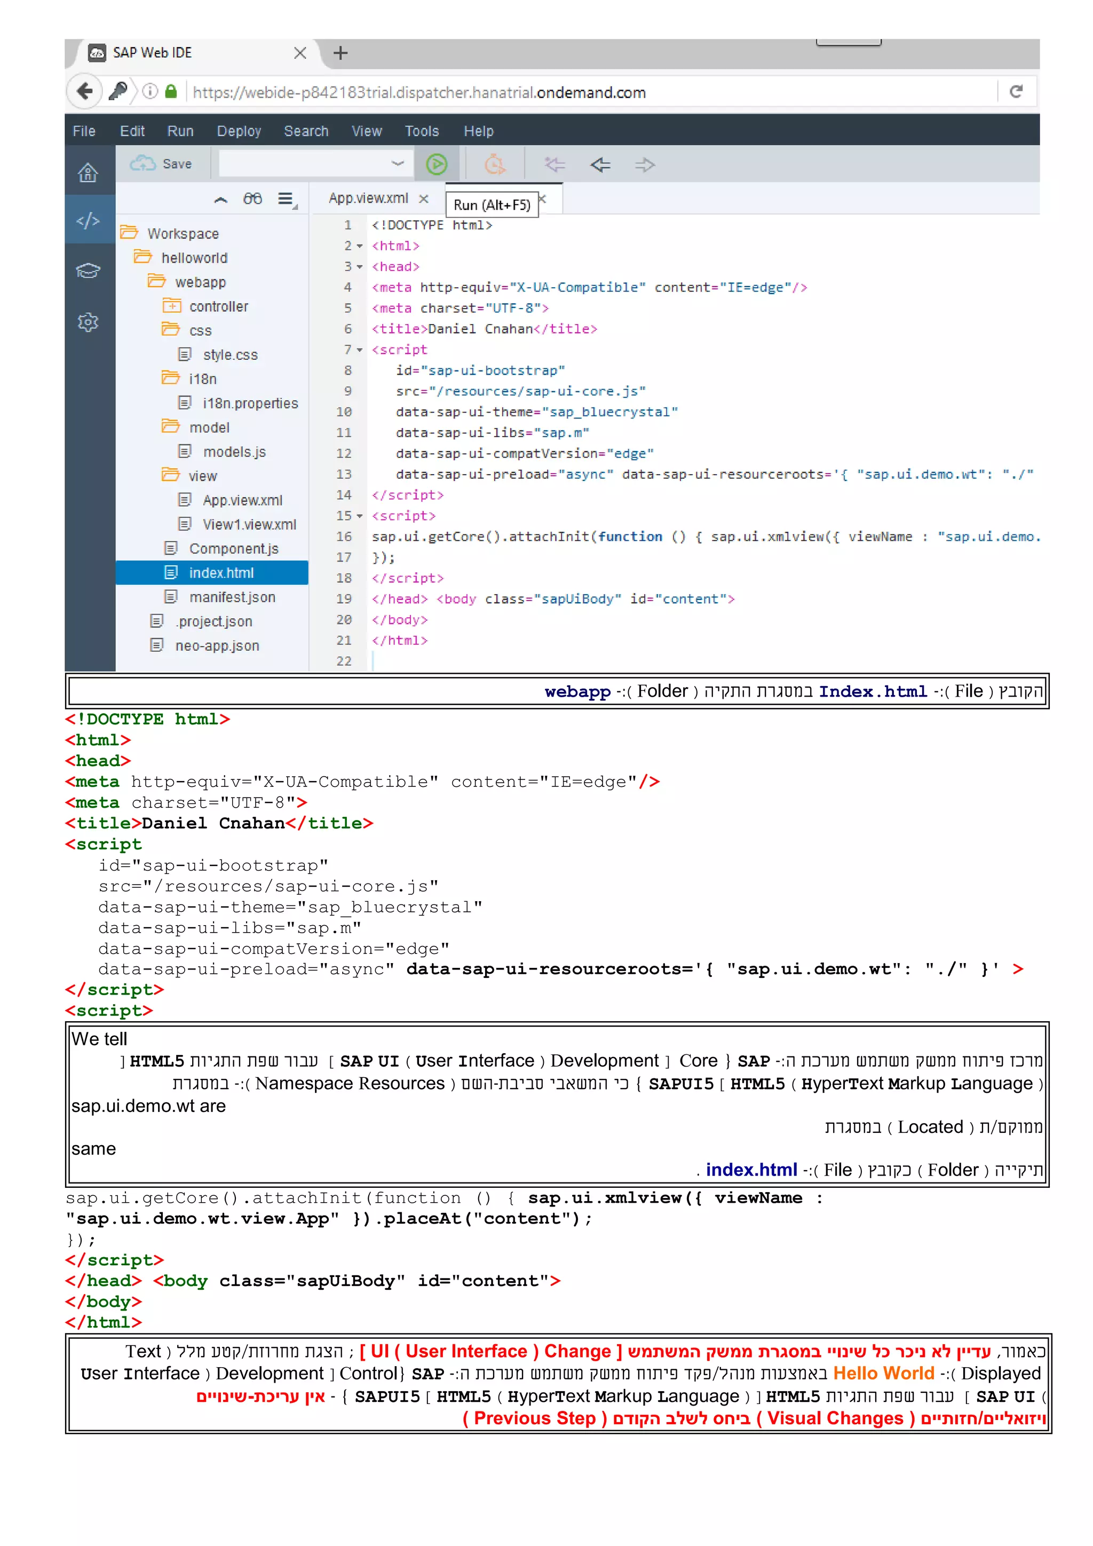The width and height of the screenshot is (1093, 1546).
Task: Open i18n.properties file
Action: pyautogui.click(x=250, y=404)
